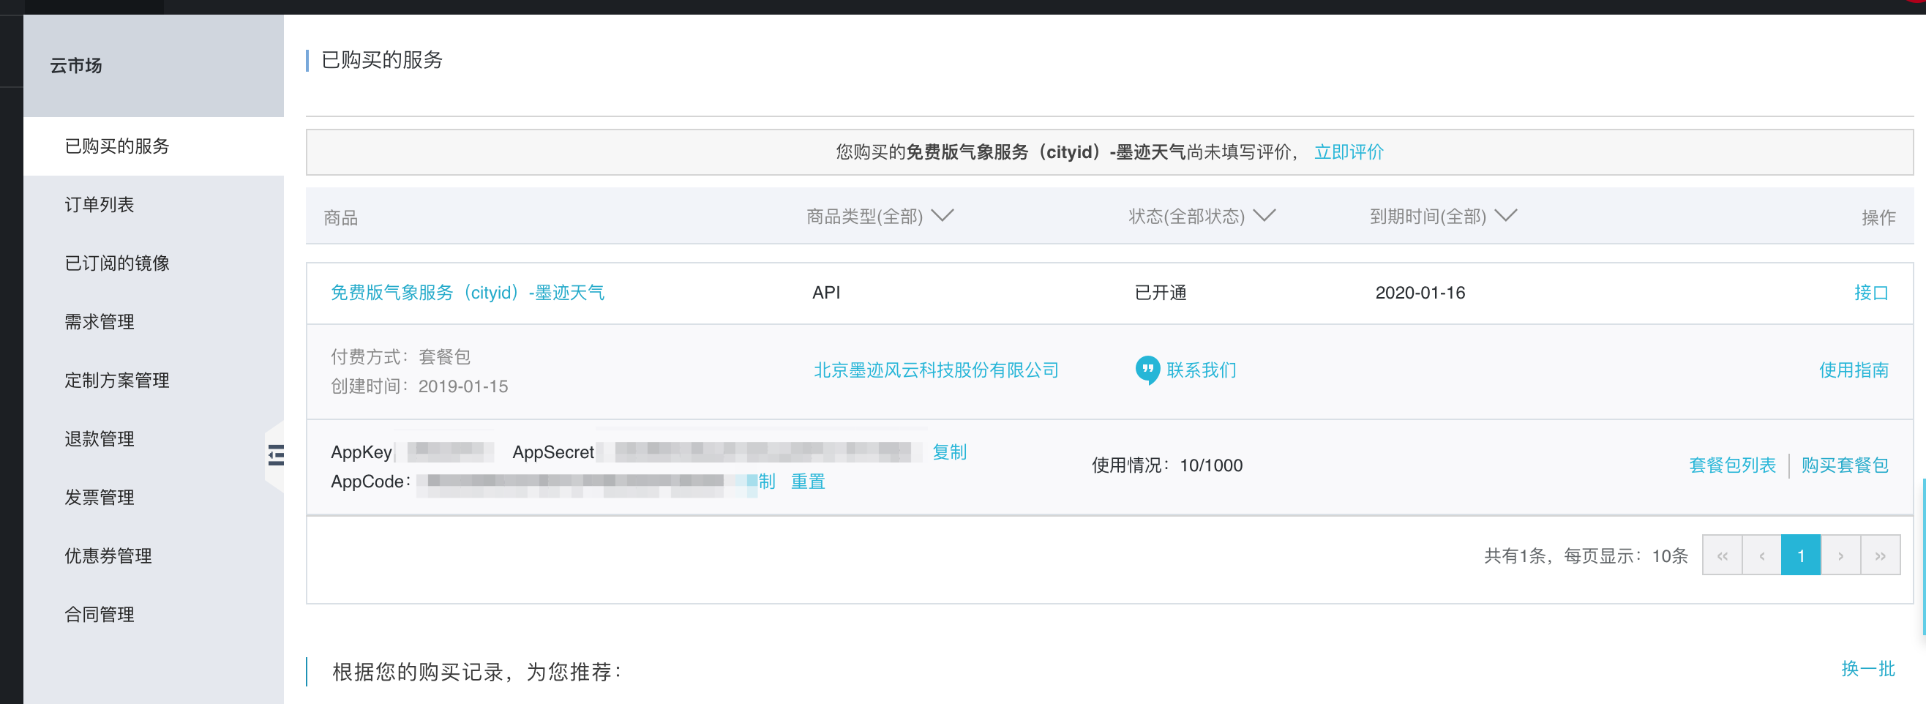Screen dimensions: 1926x704
Task: Go to next page with right arrow
Action: (x=1840, y=555)
